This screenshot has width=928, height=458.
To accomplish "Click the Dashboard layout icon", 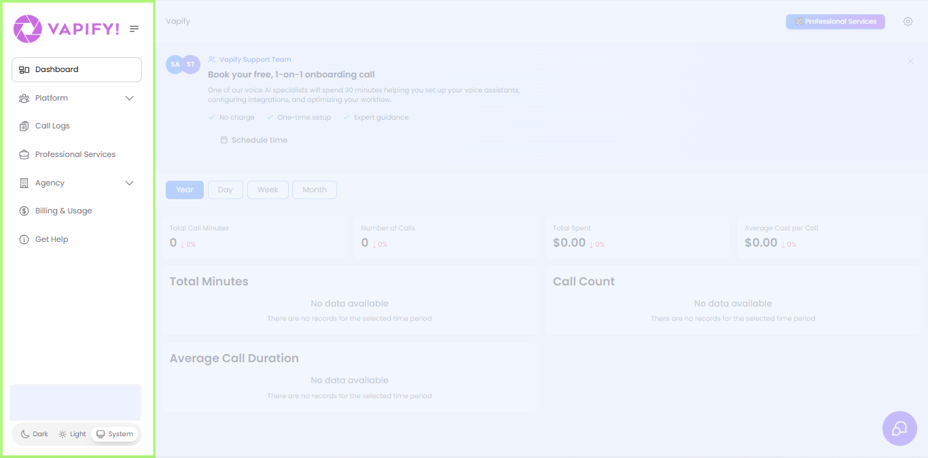I will (24, 69).
